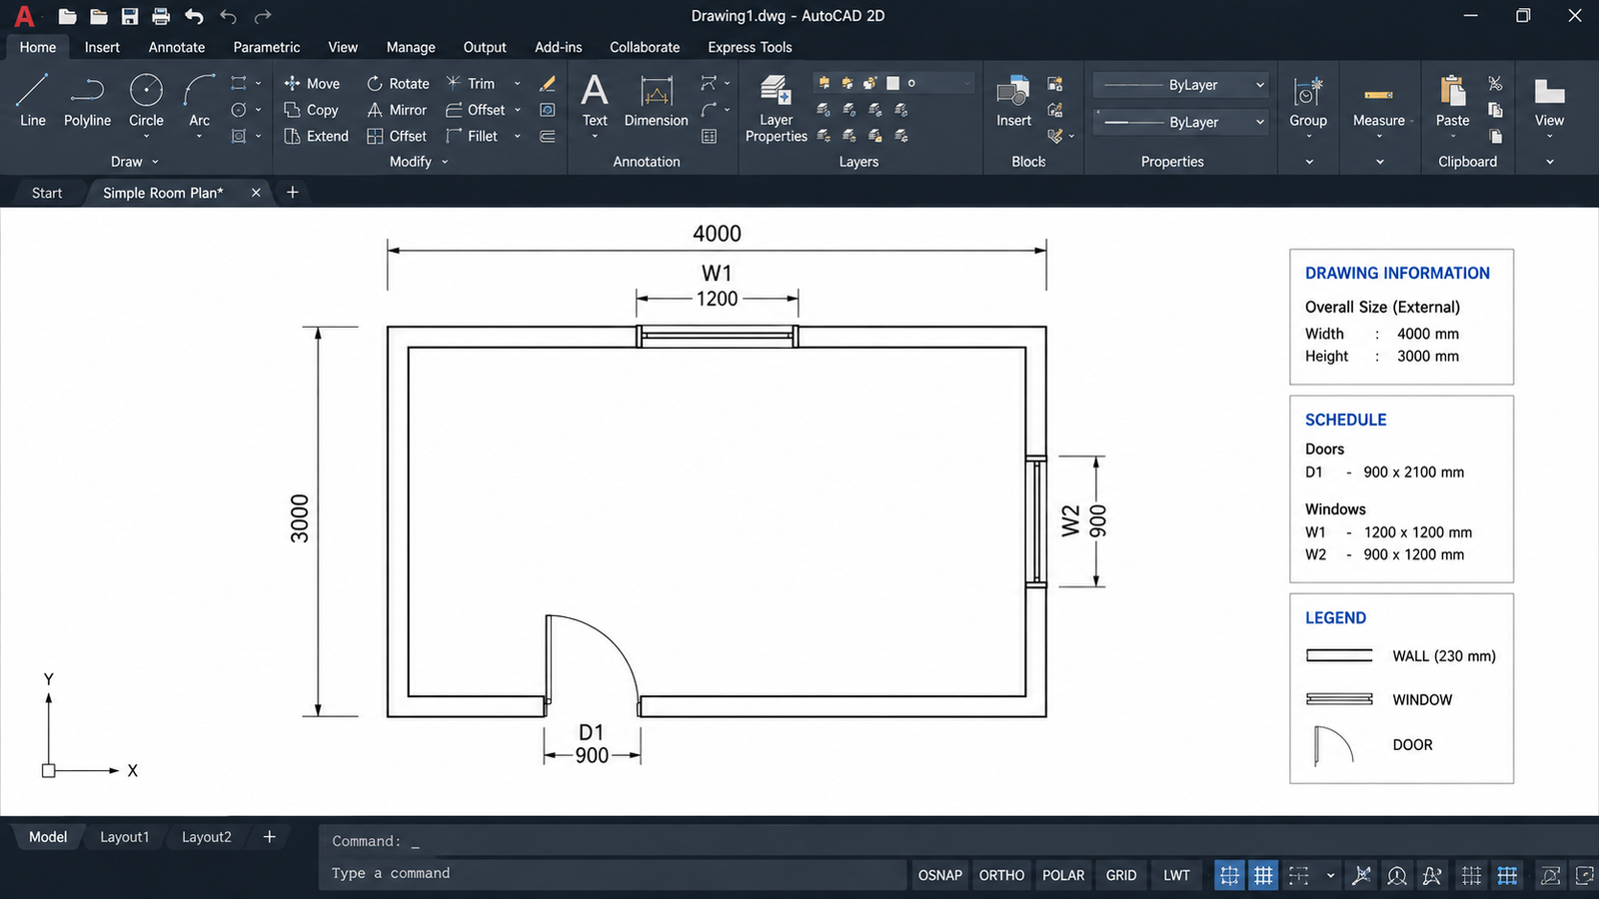Click the Plot printer icon
The width and height of the screenshot is (1599, 899).
tap(161, 16)
